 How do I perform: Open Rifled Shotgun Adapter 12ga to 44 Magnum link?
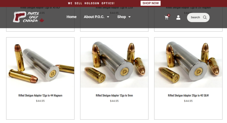40,95
